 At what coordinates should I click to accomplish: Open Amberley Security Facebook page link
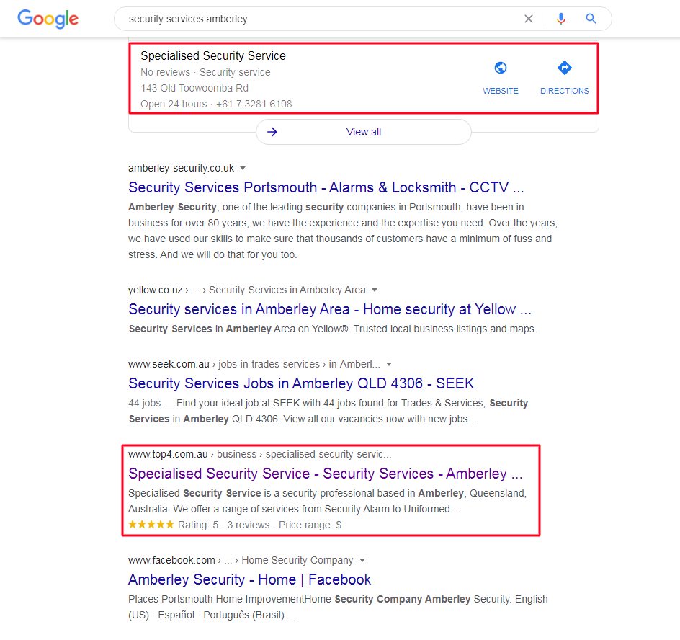point(249,579)
